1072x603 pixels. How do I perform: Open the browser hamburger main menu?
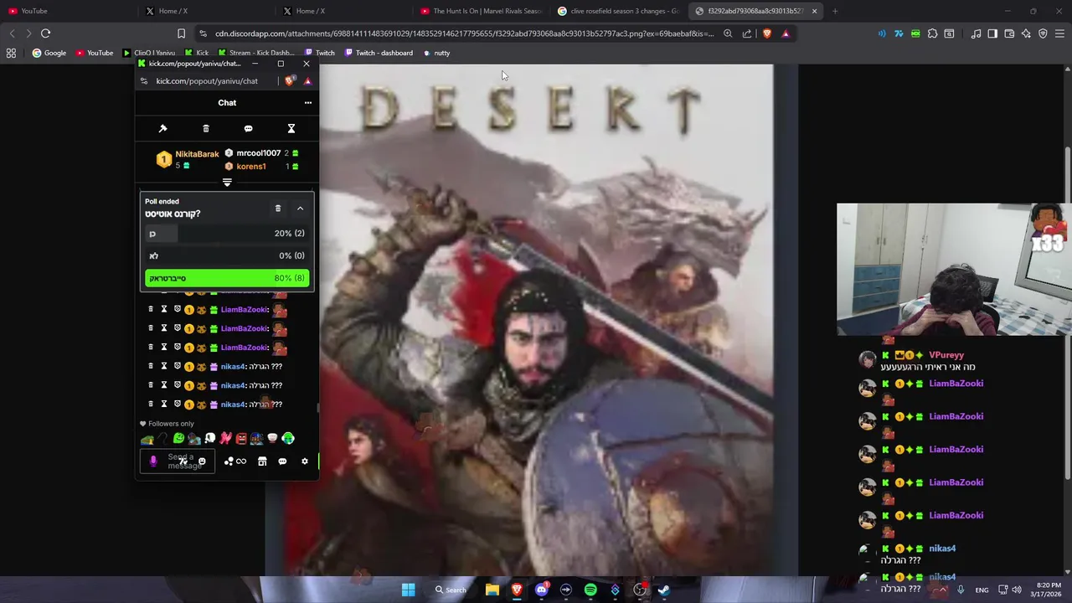pos(1059,33)
